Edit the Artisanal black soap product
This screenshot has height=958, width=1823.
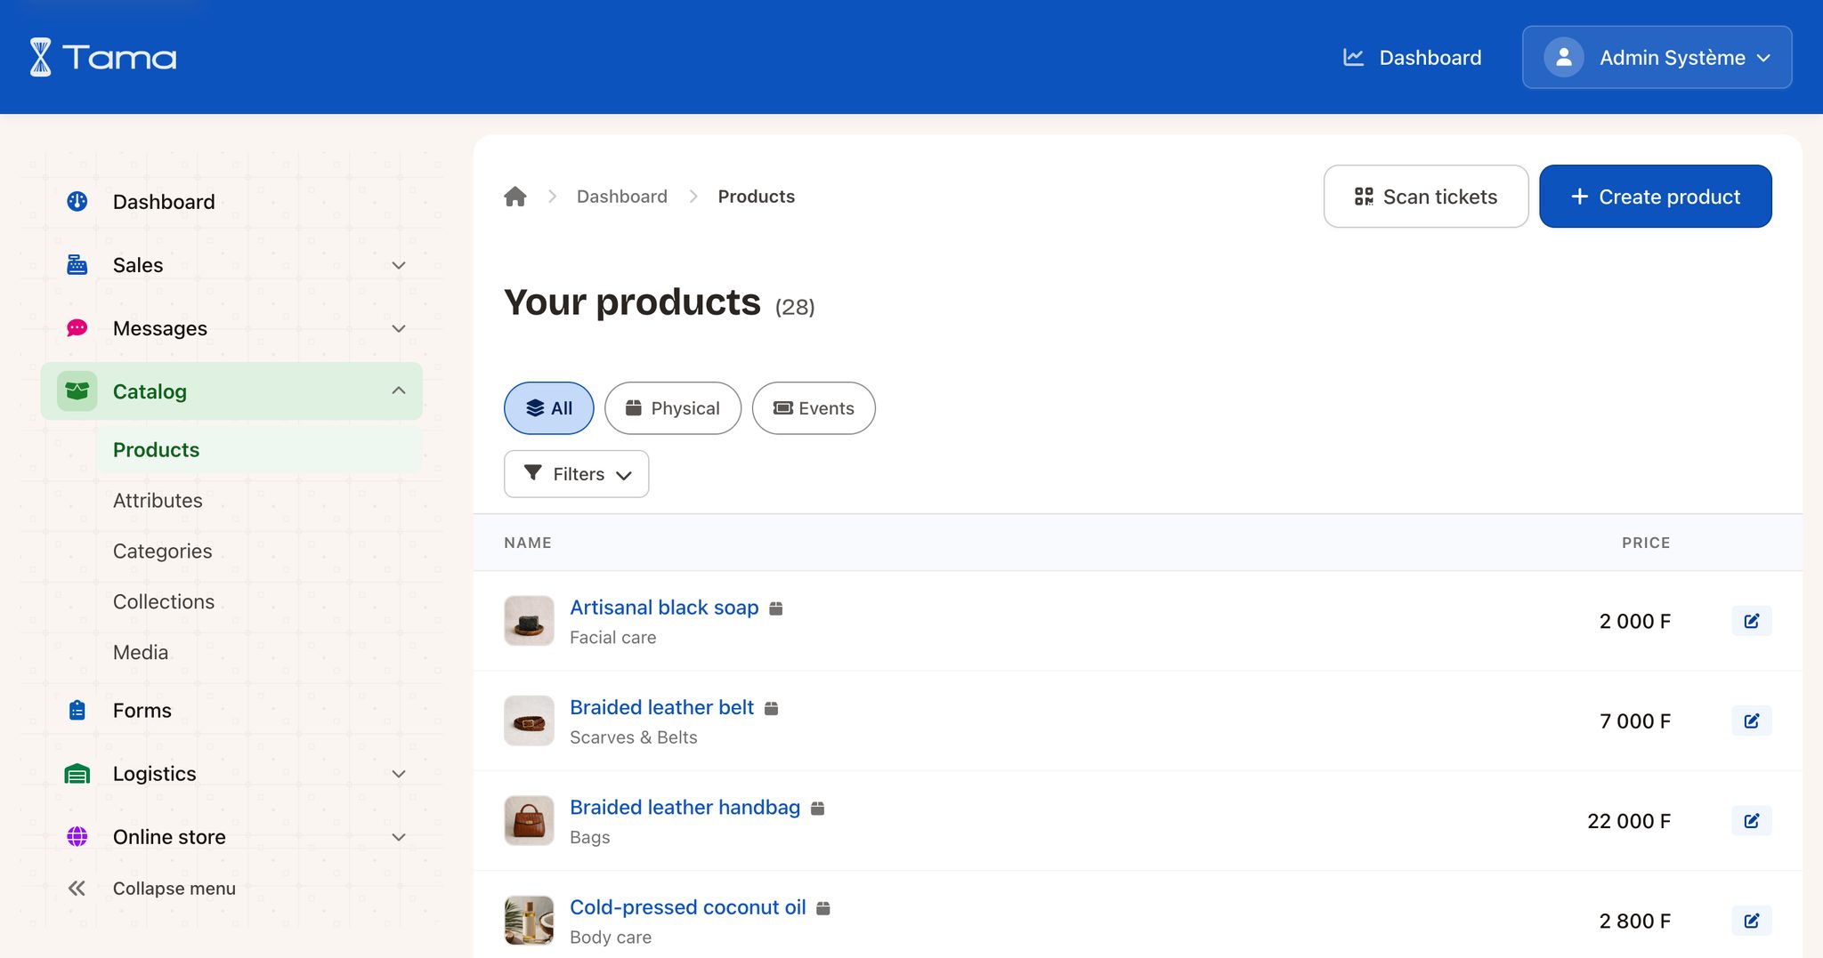click(x=1752, y=621)
